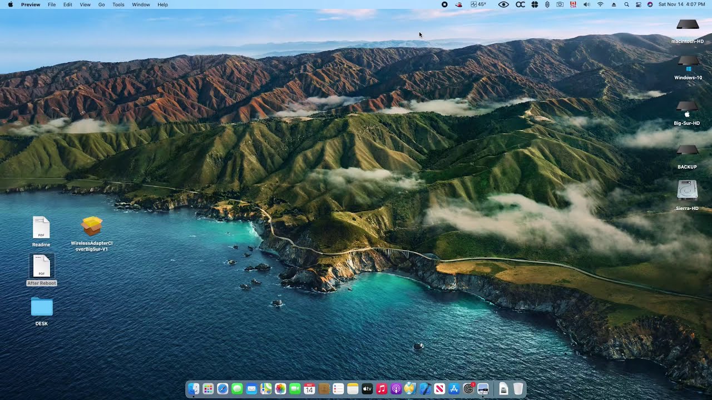Open document stack beside Trash in Dock
This screenshot has height=400, width=712.
503,389
